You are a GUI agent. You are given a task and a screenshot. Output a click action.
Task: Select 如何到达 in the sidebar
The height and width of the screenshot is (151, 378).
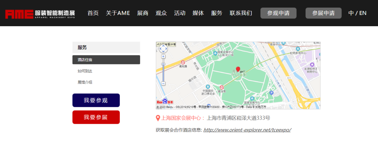tap(85, 71)
